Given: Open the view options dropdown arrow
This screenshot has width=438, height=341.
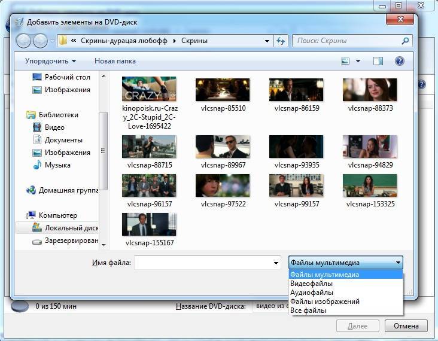Looking at the screenshot, I should (358, 61).
